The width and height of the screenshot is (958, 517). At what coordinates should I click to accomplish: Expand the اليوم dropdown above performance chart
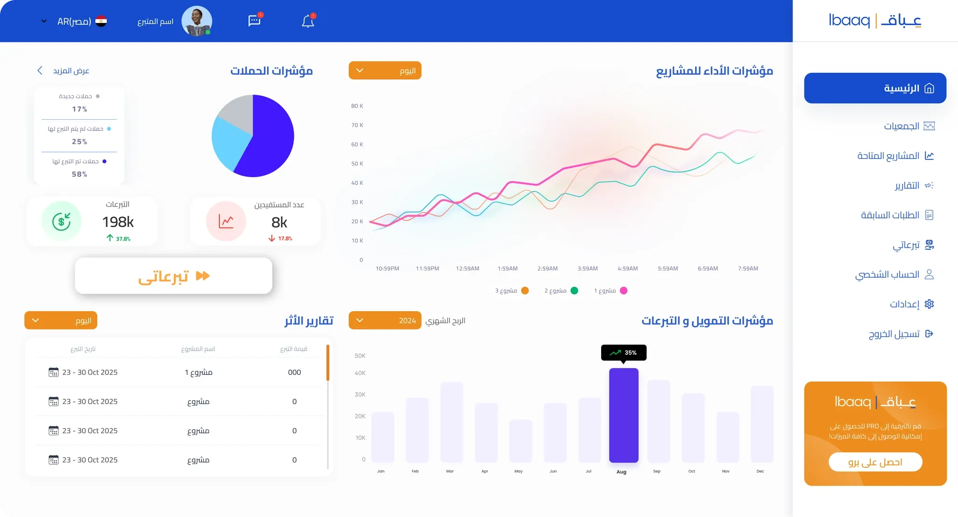(x=385, y=71)
